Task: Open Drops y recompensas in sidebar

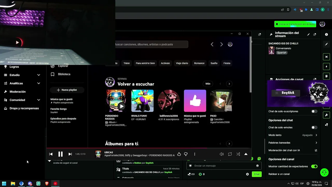Action: [24, 108]
